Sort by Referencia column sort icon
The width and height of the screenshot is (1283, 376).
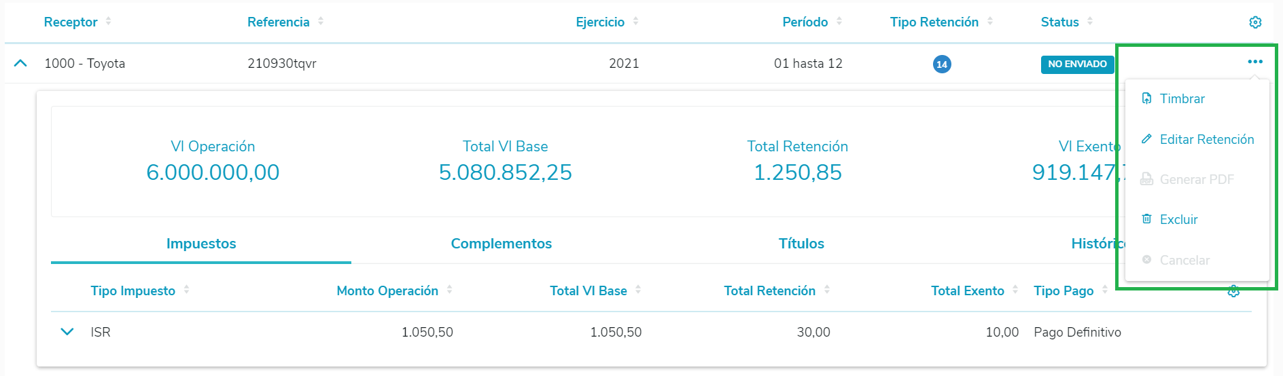321,22
